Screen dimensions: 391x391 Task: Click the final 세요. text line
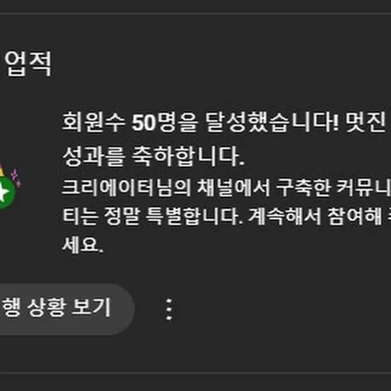click(x=82, y=245)
